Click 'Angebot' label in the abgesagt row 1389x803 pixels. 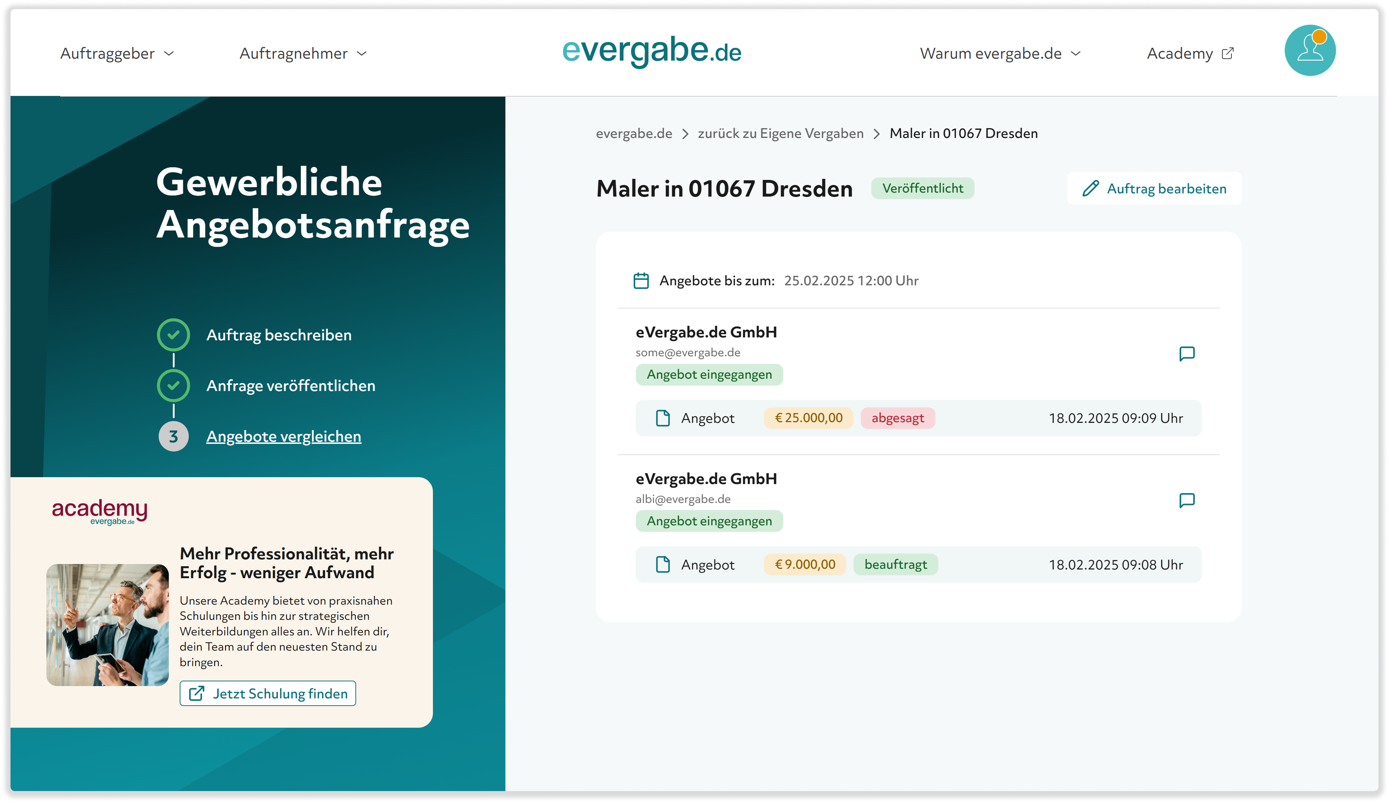[708, 418]
